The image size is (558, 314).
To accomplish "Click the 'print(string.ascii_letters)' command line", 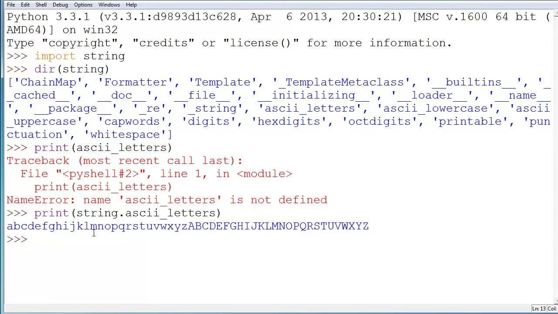I will [x=114, y=213].
